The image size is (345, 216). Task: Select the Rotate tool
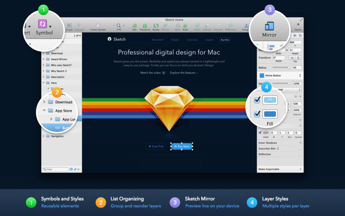(x=156, y=25)
